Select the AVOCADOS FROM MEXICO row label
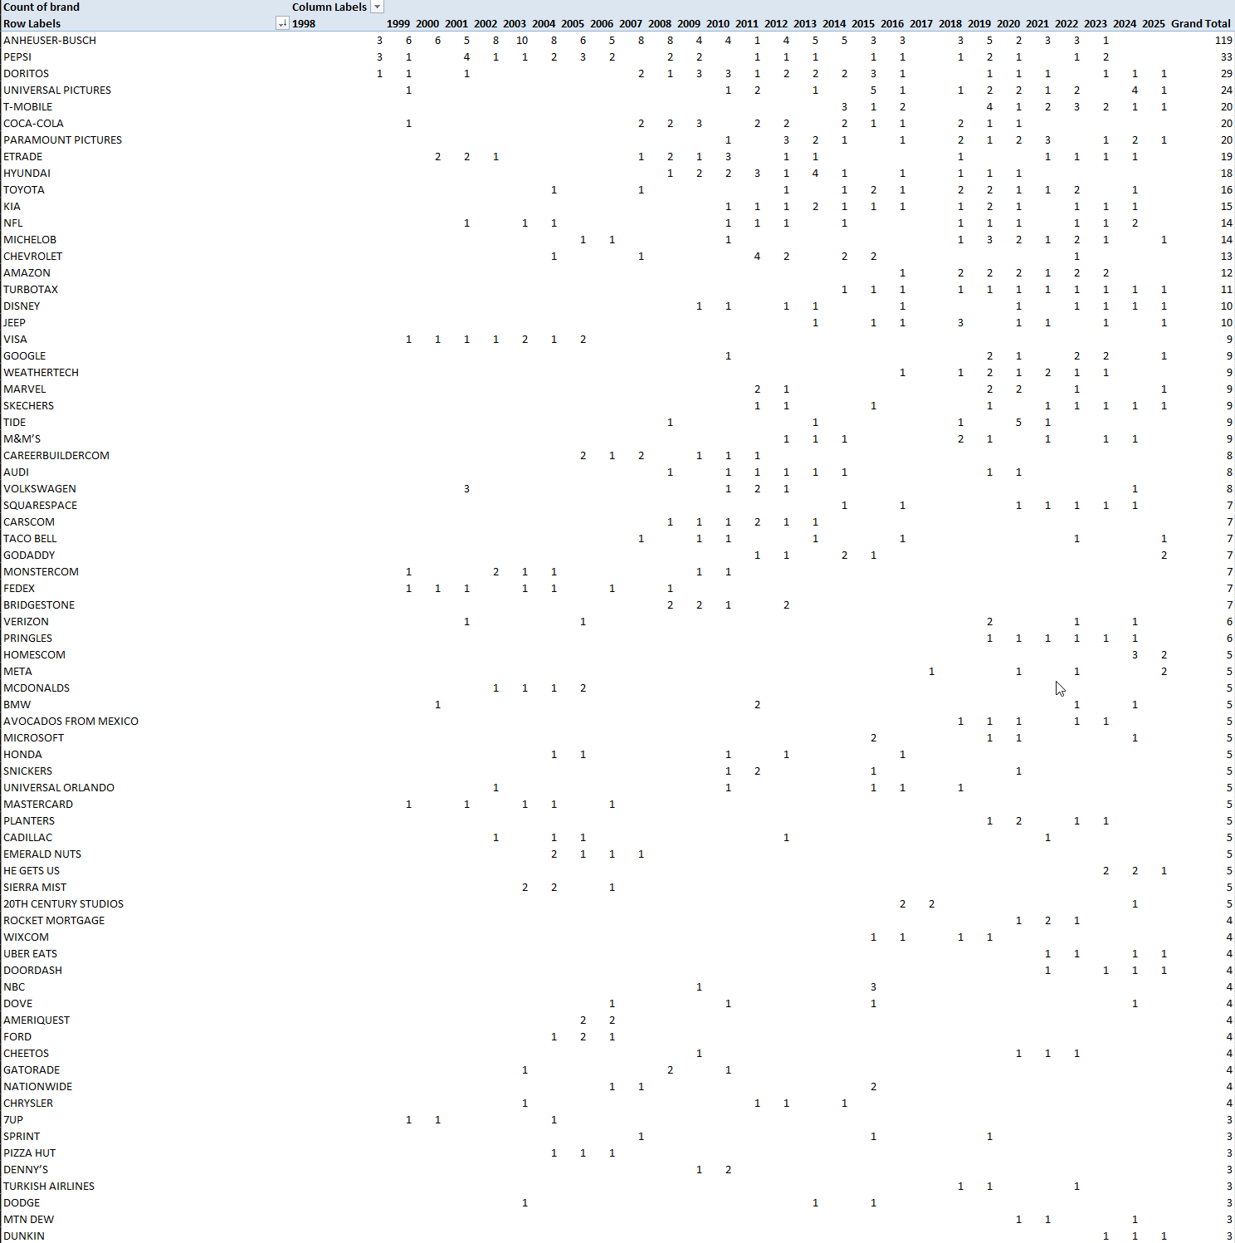 (x=71, y=721)
